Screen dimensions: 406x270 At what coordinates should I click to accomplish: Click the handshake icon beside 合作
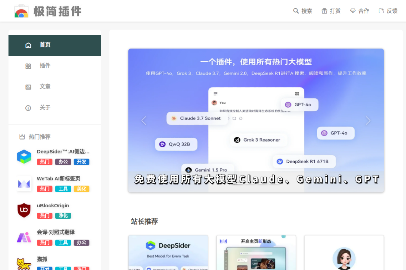click(x=353, y=11)
